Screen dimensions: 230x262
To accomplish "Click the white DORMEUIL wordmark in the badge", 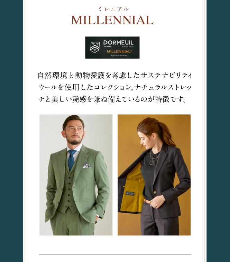I will click(x=118, y=42).
